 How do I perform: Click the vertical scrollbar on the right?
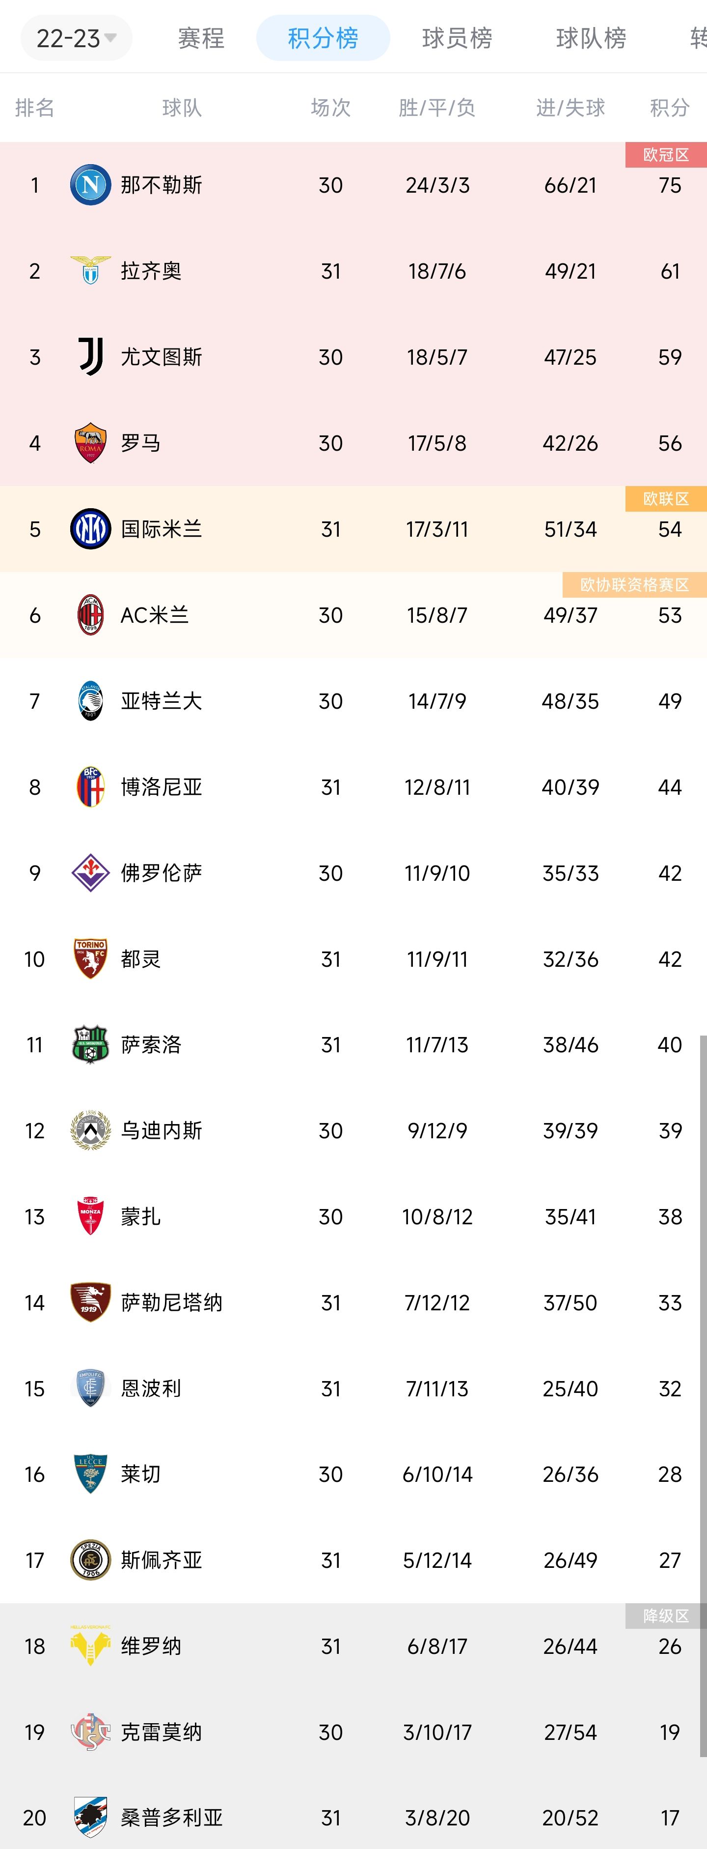(x=704, y=1396)
